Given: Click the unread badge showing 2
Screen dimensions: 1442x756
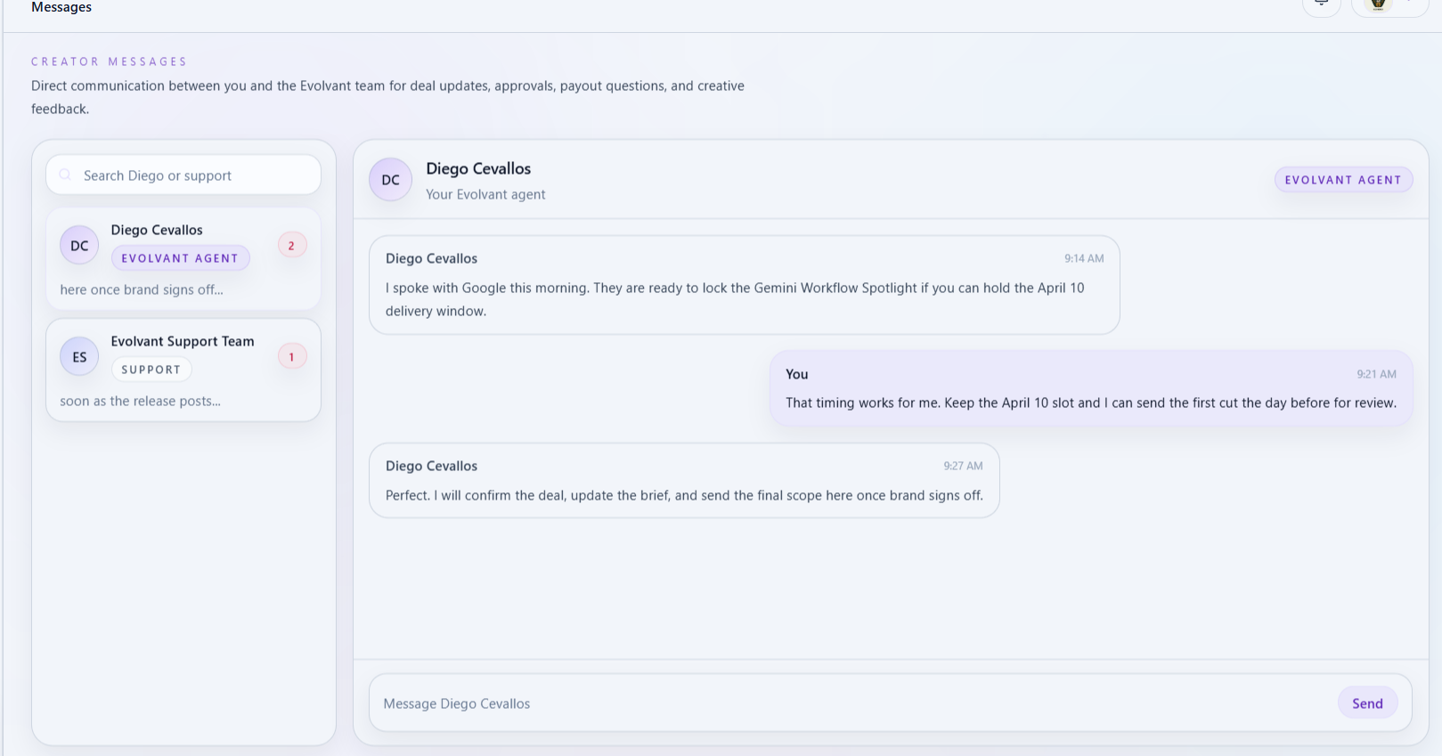Looking at the screenshot, I should point(291,246).
